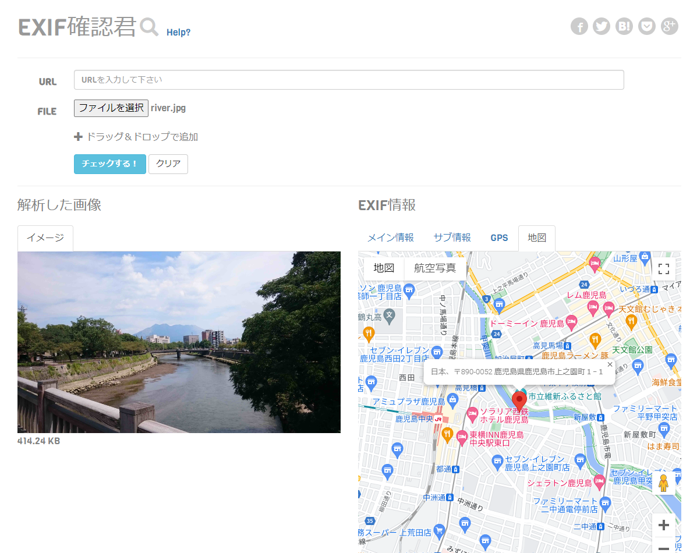This screenshot has width=697, height=553.
Task: Switch to the メイン情報 tab
Action: coord(390,238)
